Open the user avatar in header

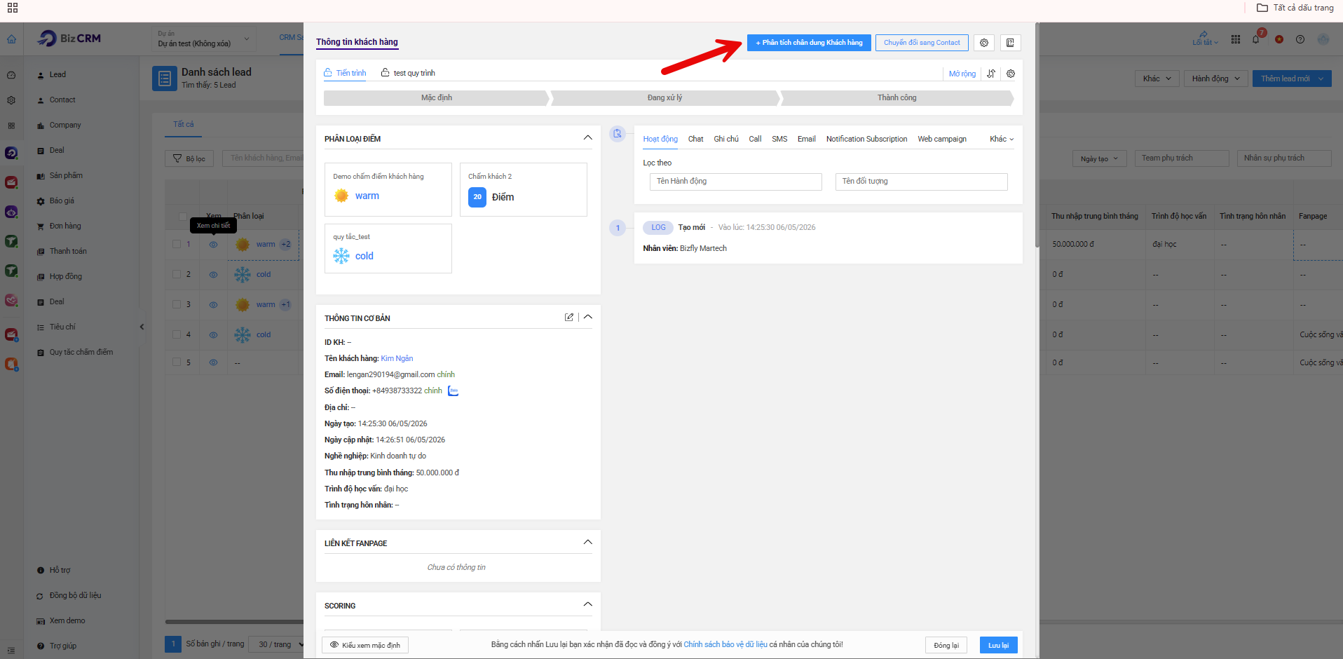coord(1323,39)
